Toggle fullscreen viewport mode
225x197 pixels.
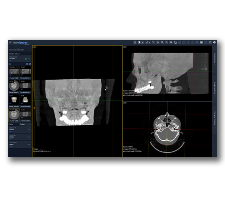pos(206,42)
